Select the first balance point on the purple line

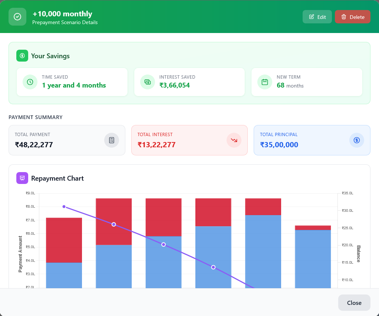(x=64, y=206)
